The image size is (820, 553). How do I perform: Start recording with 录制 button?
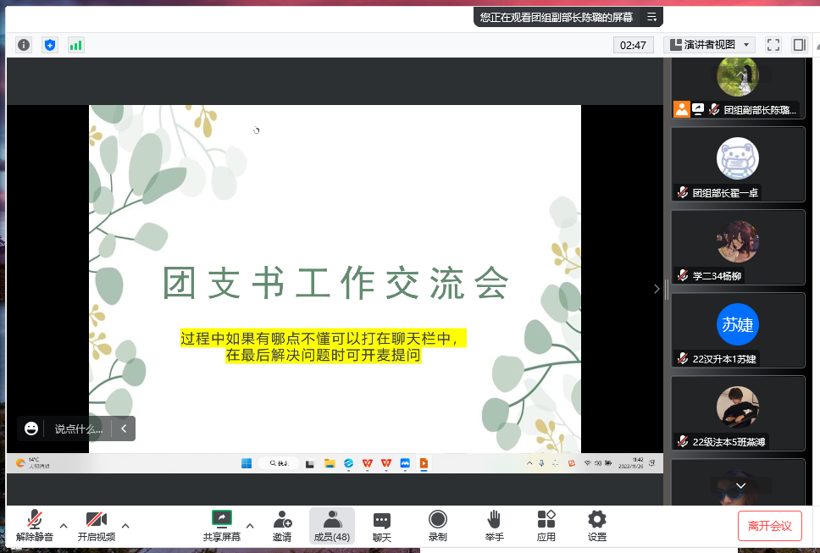pyautogui.click(x=437, y=525)
